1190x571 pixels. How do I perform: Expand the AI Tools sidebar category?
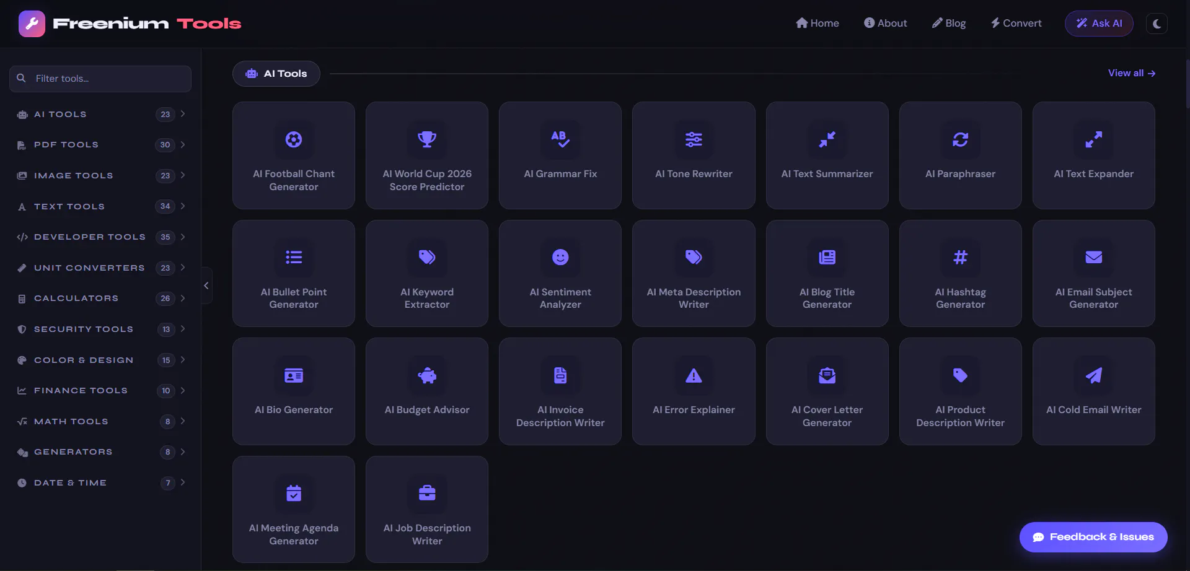(100, 114)
